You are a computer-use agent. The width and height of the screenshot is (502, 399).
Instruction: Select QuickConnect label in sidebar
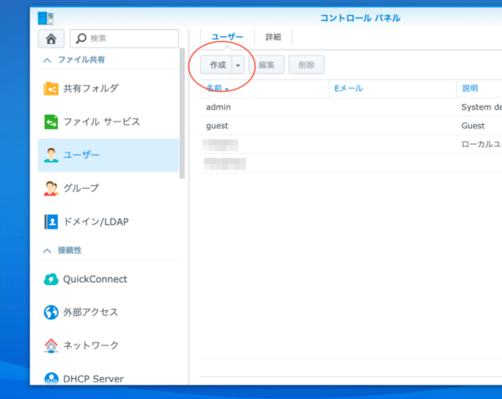point(95,279)
